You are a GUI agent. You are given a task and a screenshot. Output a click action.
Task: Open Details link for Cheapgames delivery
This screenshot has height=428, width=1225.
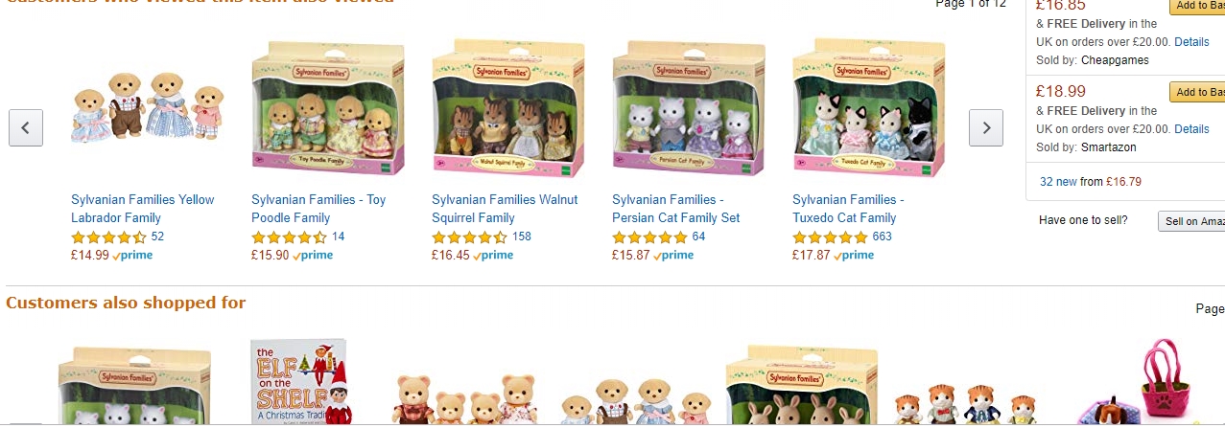click(1191, 42)
